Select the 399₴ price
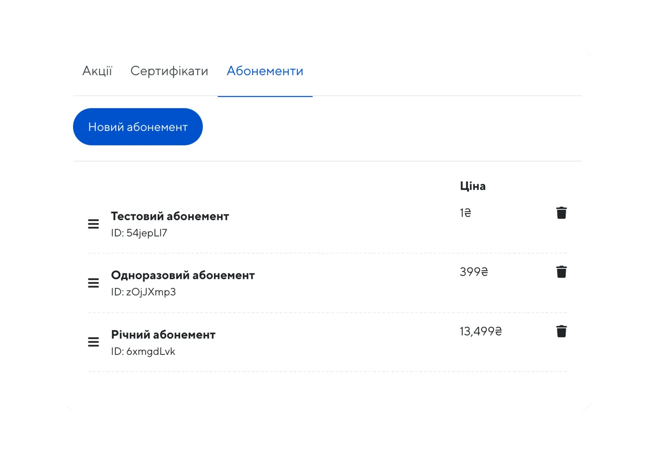Viewport: 655px width, 459px height. pos(474,272)
